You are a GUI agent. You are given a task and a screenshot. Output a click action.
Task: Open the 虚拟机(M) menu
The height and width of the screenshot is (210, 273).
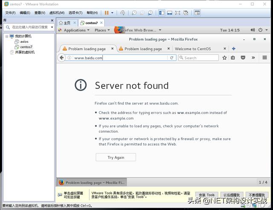(57, 13)
